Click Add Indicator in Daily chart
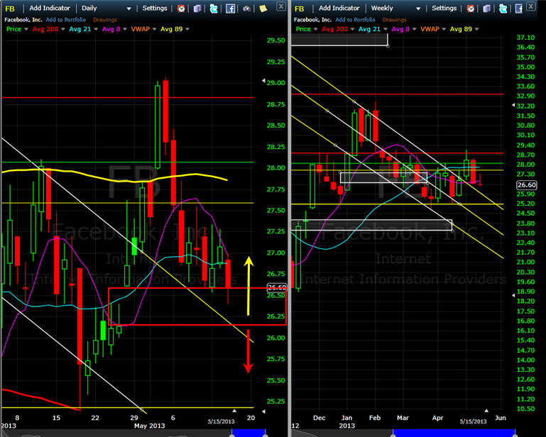Screen dimensions: 546x437 [50, 8]
